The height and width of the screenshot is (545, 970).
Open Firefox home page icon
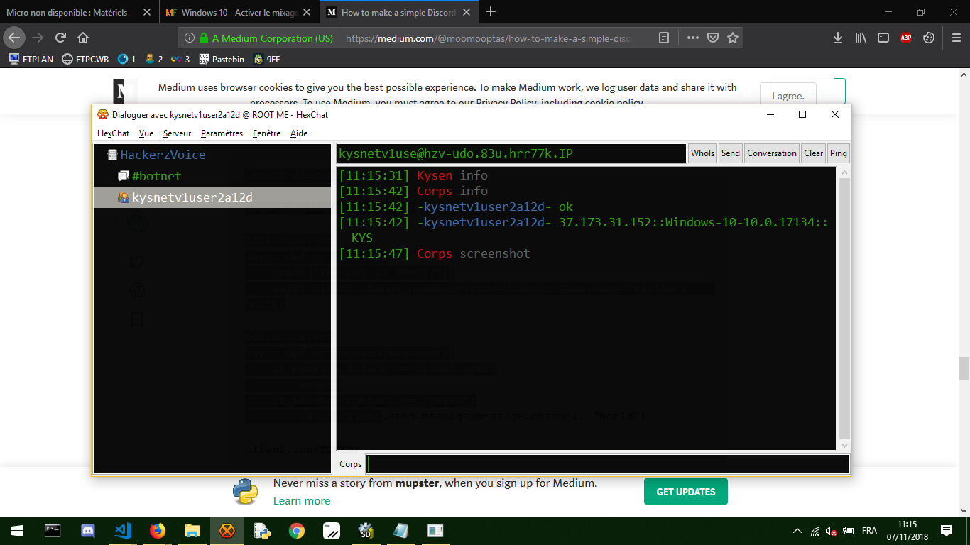tap(83, 38)
